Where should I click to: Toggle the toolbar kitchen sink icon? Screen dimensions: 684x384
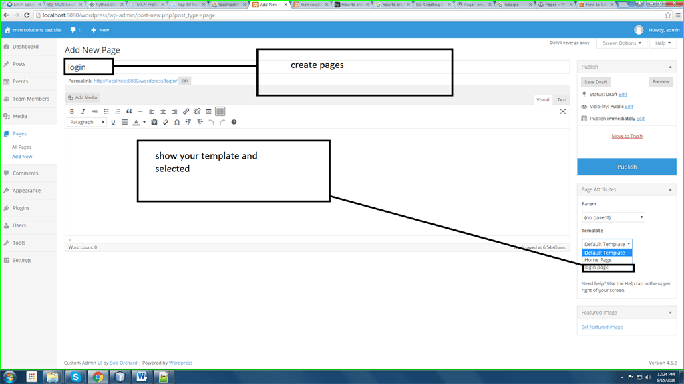pyautogui.click(x=220, y=111)
